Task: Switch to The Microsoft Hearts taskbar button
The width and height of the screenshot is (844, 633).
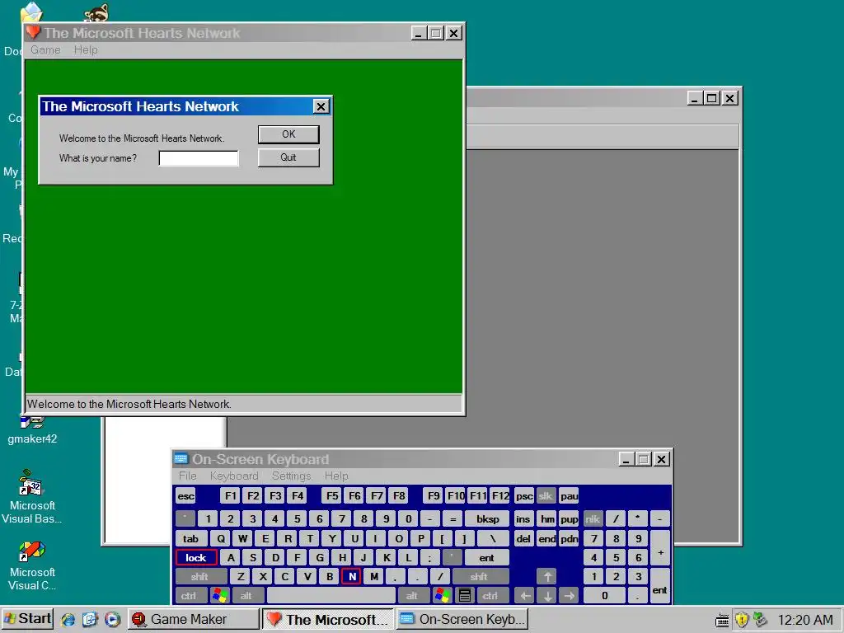Action: pos(329,619)
